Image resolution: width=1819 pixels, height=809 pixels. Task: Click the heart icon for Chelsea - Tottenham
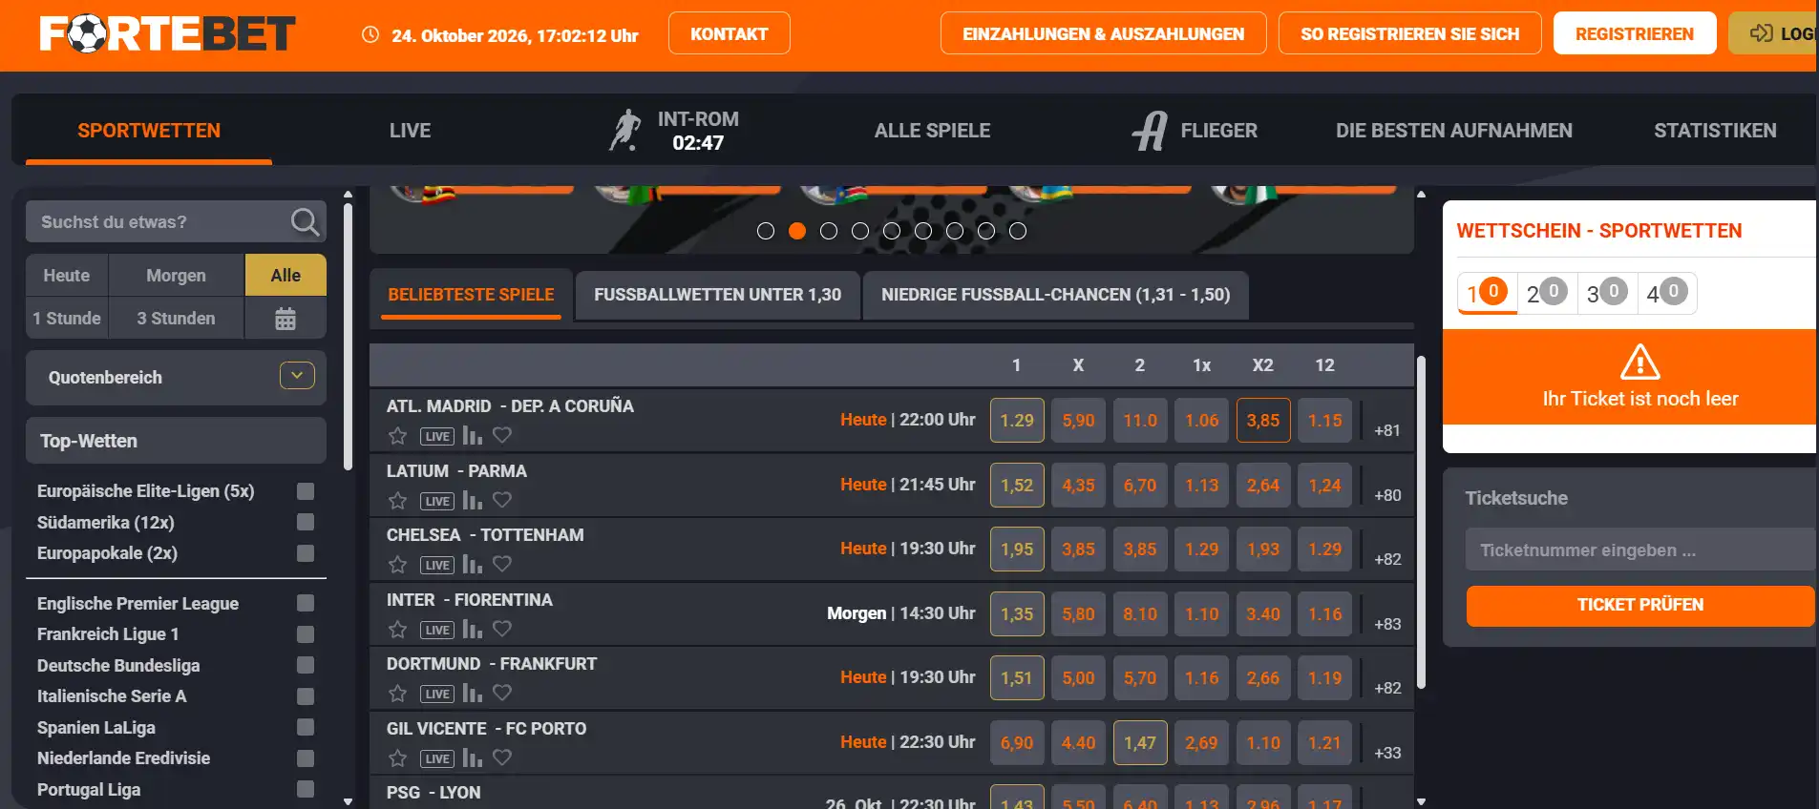click(x=502, y=564)
